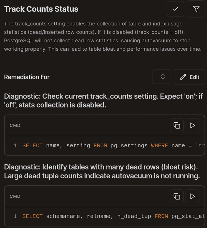Click the first CMD label

(15, 126)
